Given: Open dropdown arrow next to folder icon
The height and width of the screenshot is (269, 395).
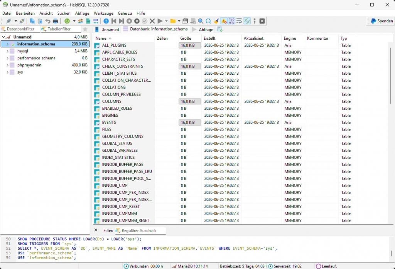Looking at the screenshot, I should click(x=179, y=21).
